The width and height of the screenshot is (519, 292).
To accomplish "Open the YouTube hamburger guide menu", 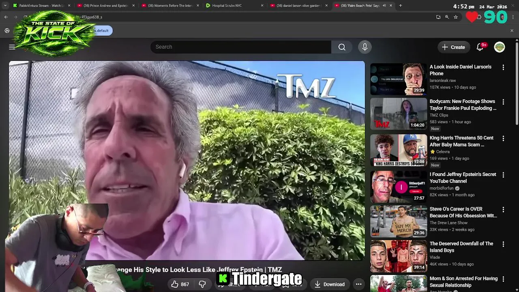I will tap(12, 47).
